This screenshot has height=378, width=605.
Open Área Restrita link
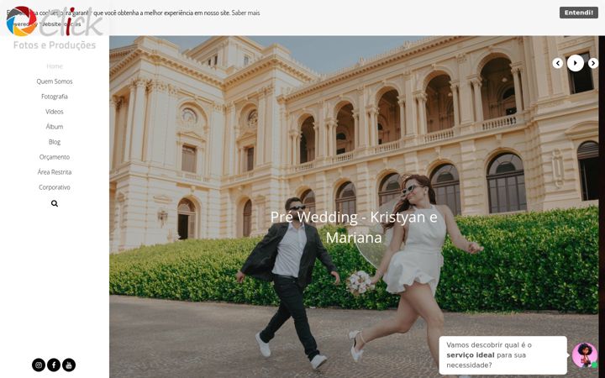(x=55, y=172)
